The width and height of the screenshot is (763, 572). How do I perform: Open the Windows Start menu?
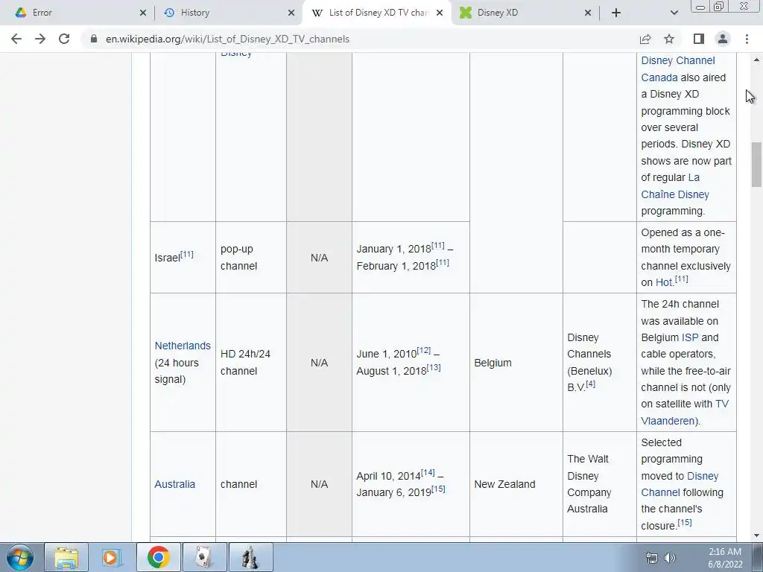pyautogui.click(x=19, y=557)
